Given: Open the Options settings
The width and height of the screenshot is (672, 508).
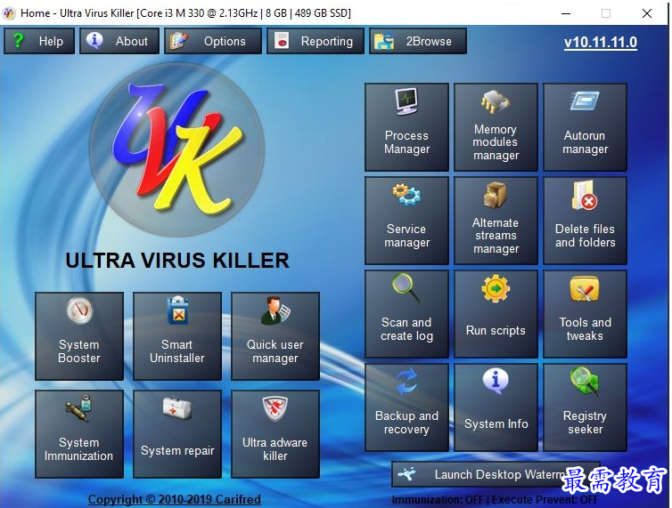Looking at the screenshot, I should [213, 41].
